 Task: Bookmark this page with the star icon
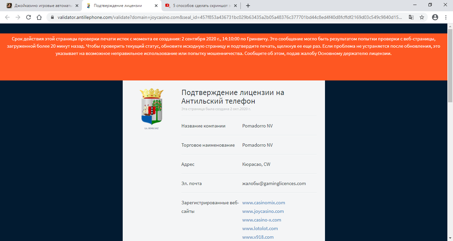tap(422, 17)
